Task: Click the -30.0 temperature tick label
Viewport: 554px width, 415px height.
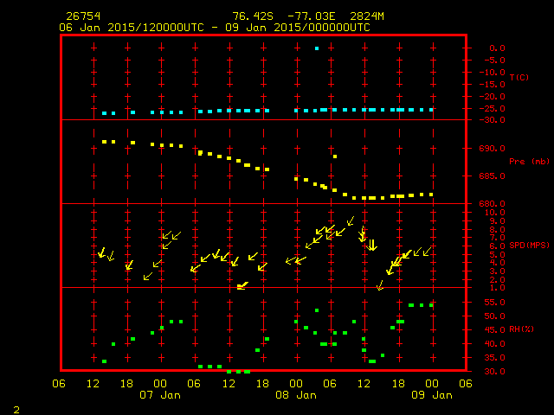Action: 493,120
